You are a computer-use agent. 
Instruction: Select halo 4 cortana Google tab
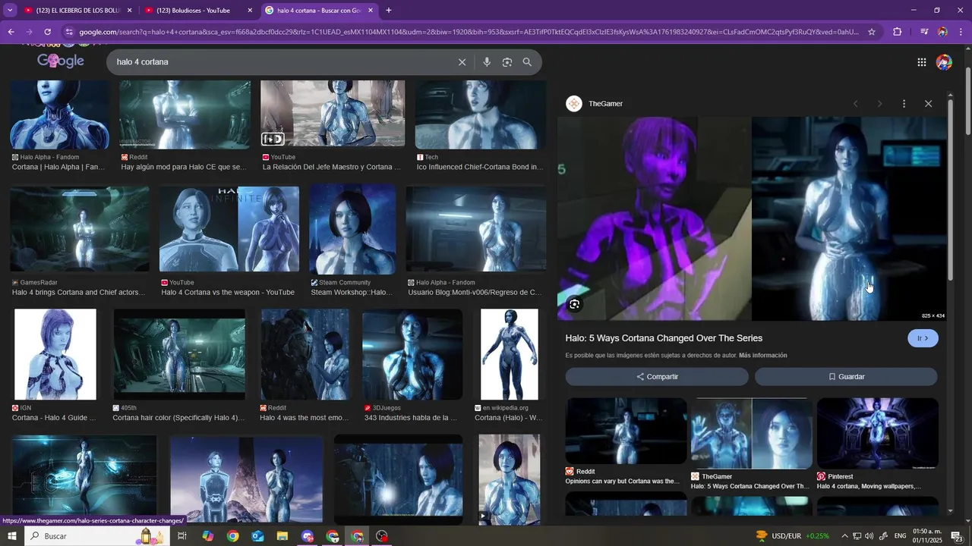pyautogui.click(x=319, y=11)
